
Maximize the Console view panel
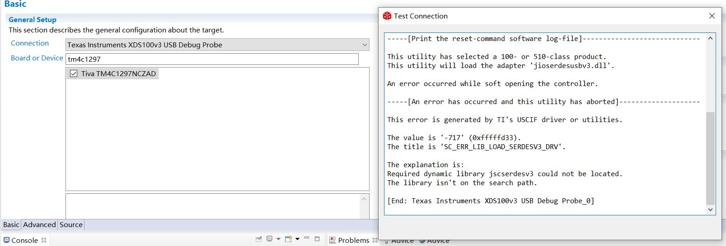click(317, 239)
